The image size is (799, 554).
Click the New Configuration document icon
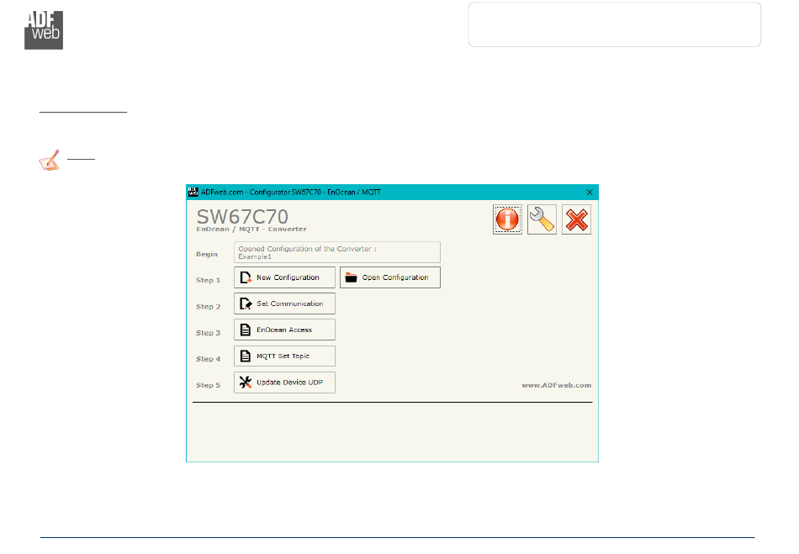[x=246, y=277]
